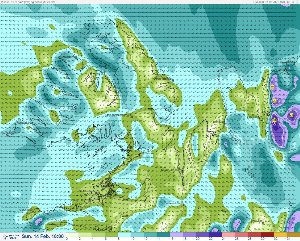Pick the gold swatch above 34 m/s

point(293,234)
